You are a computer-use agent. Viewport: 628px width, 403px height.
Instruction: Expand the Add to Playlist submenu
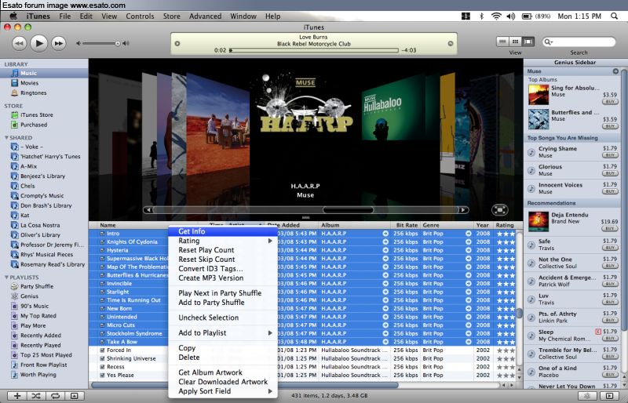223,333
